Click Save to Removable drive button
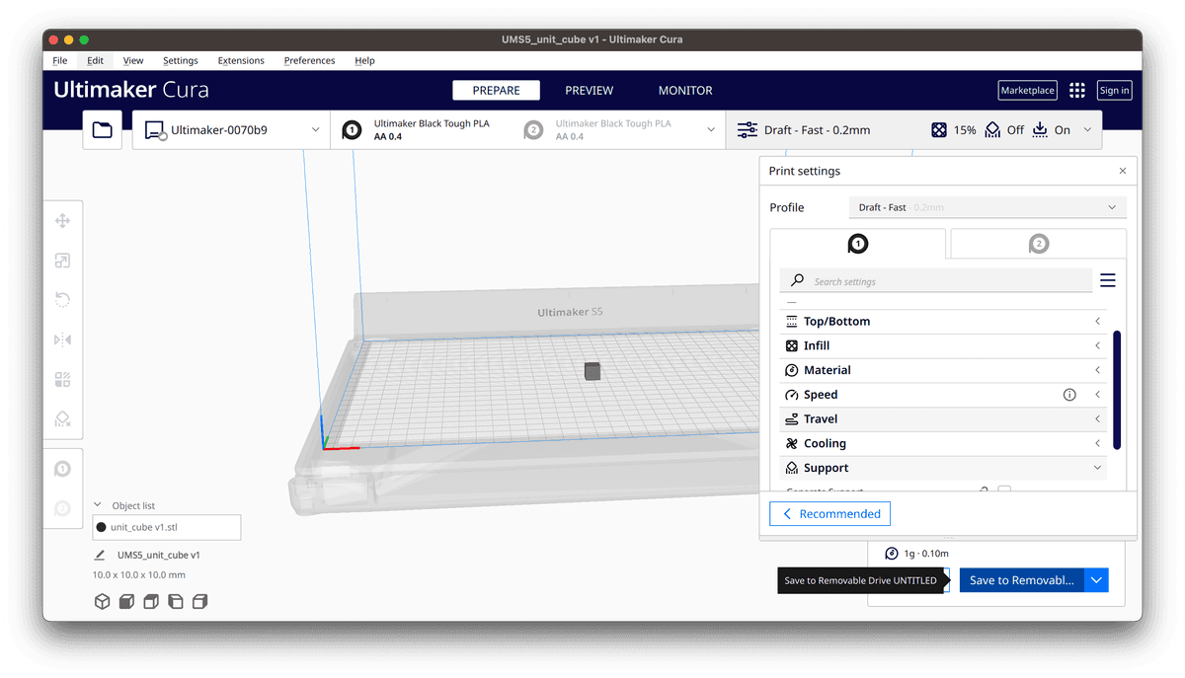The image size is (1185, 678). pos(1021,580)
